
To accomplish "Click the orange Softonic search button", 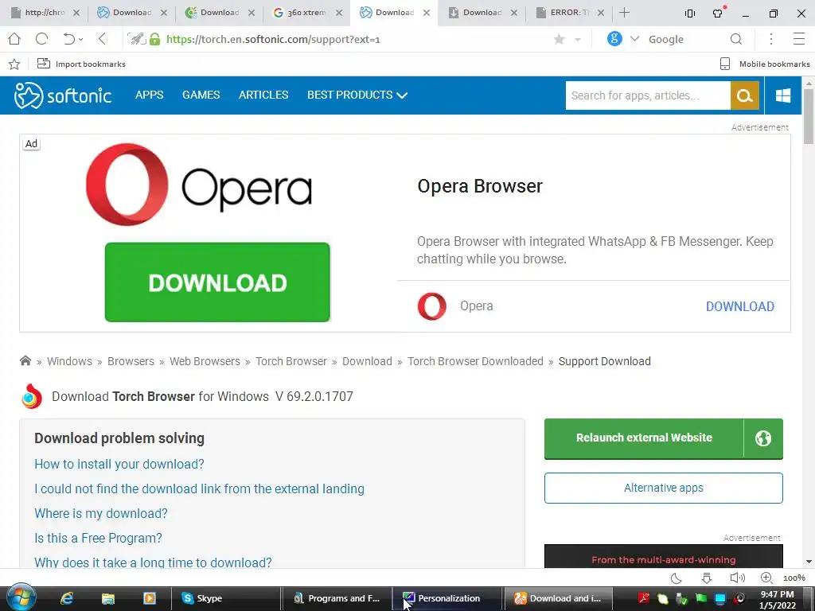I will (x=745, y=95).
